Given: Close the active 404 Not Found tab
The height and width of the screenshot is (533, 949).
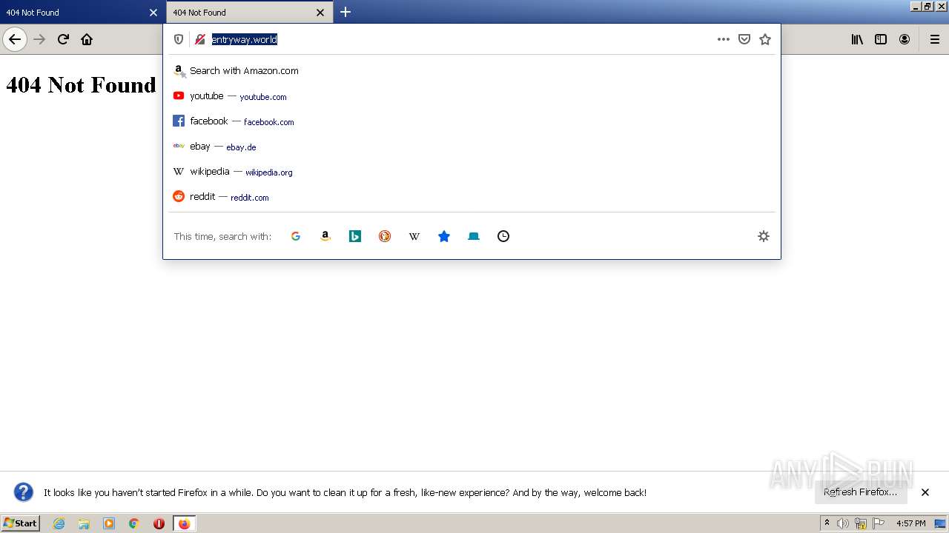Looking at the screenshot, I should pyautogui.click(x=320, y=13).
